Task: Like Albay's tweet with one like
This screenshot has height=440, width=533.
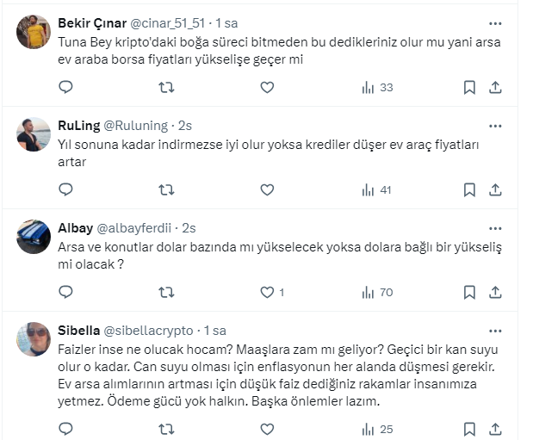Action: point(268,293)
